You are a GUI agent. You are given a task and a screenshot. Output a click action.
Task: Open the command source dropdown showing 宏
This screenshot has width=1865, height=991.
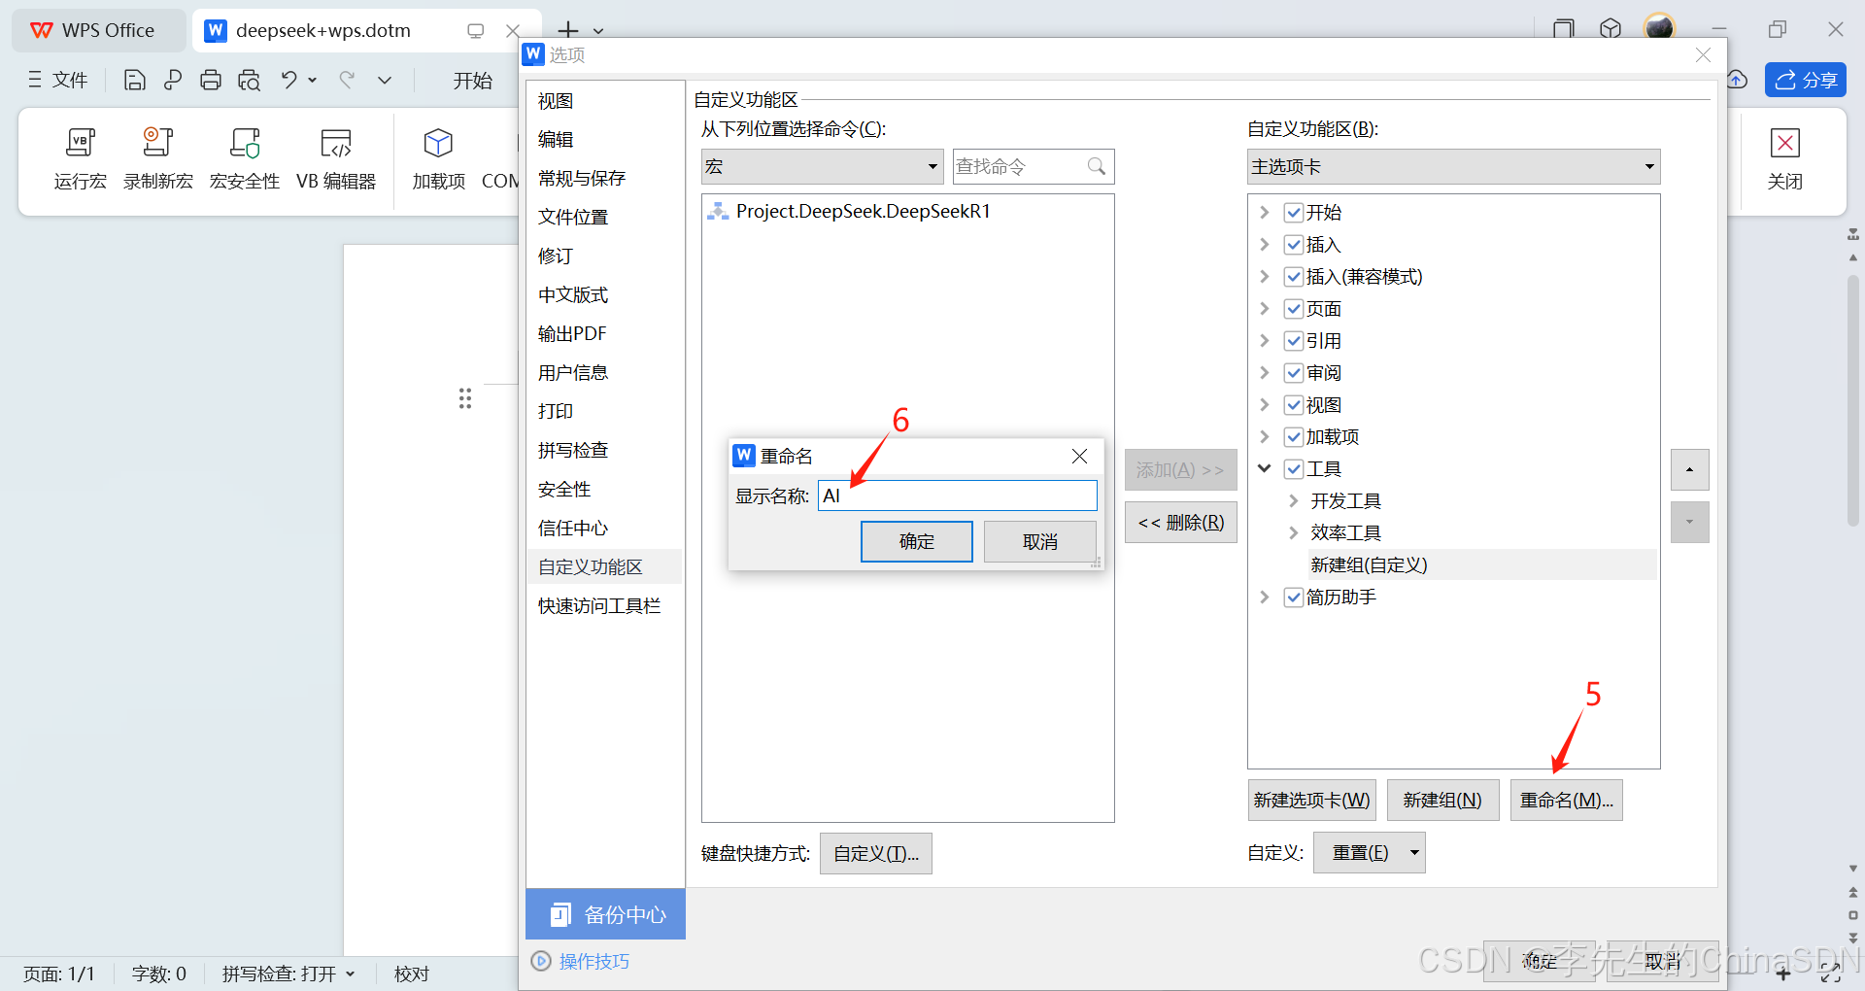822,166
